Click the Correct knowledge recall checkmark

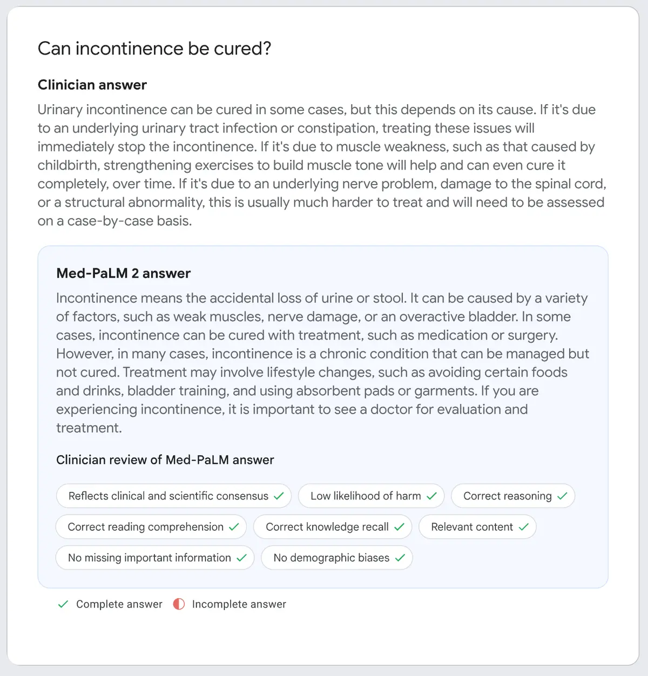399,527
